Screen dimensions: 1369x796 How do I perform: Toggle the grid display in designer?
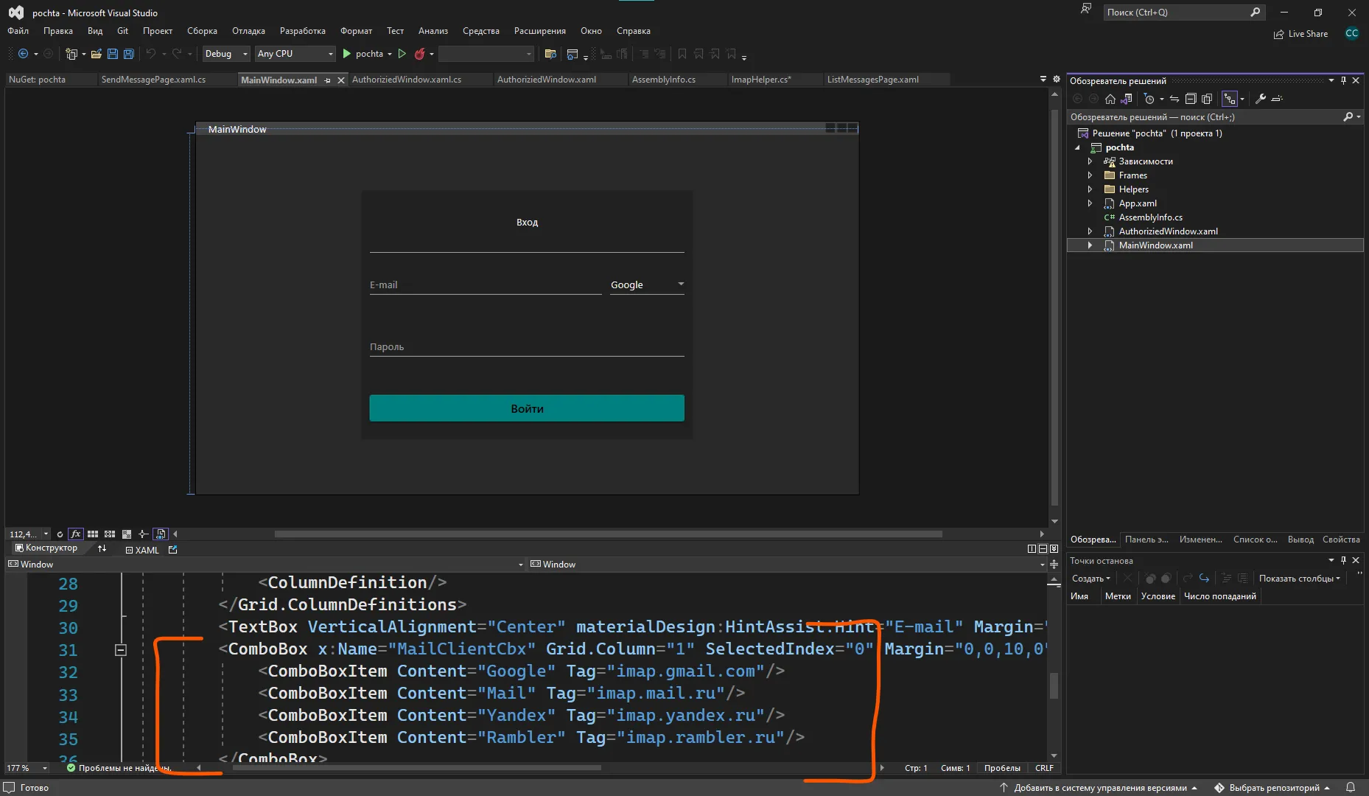click(x=93, y=534)
